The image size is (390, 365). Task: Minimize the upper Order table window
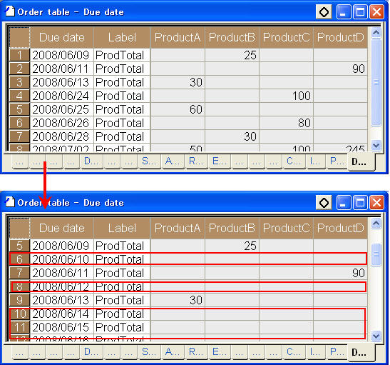coord(343,11)
